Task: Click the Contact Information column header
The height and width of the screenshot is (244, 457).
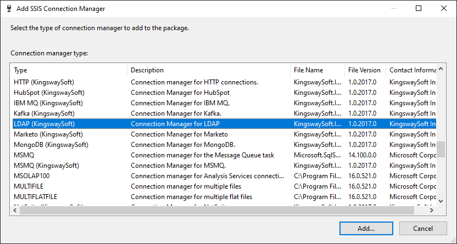Action: click(411, 70)
